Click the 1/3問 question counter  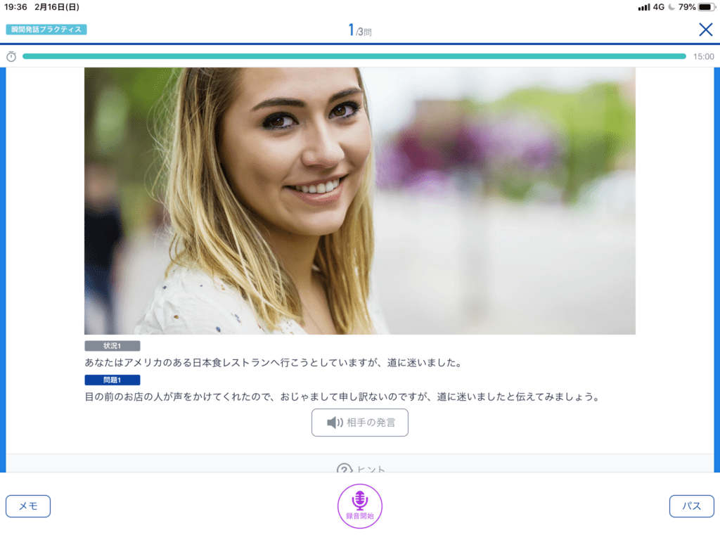(359, 30)
